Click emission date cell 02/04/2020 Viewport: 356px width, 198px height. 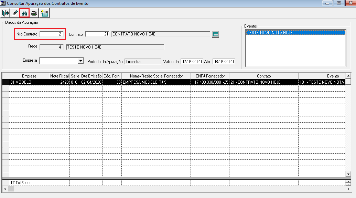pyautogui.click(x=91, y=82)
